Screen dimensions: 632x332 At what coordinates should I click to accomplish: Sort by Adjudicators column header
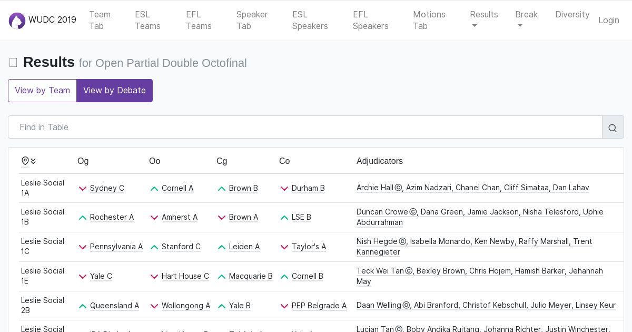tap(380, 161)
